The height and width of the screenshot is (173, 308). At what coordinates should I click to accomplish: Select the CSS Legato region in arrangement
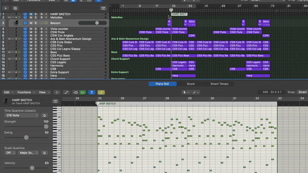click(x=179, y=62)
